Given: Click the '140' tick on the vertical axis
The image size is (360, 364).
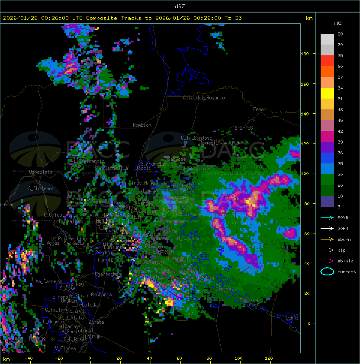Looking at the screenshot, I should click(305, 114).
